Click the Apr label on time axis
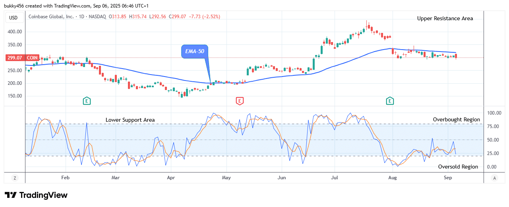 click(x=171, y=178)
